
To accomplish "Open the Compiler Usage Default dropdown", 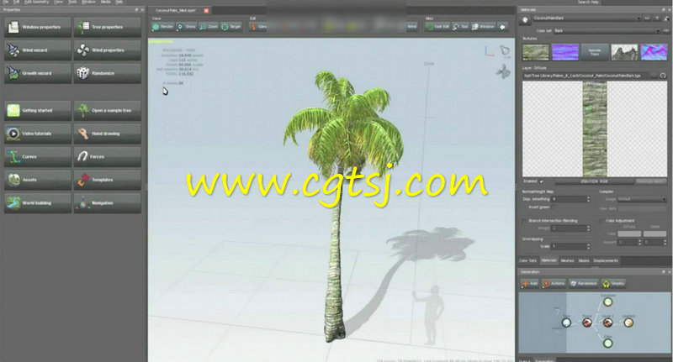I will pyautogui.click(x=642, y=199).
